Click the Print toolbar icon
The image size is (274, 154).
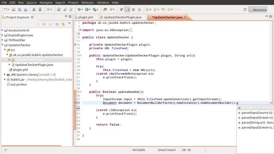[26, 9]
